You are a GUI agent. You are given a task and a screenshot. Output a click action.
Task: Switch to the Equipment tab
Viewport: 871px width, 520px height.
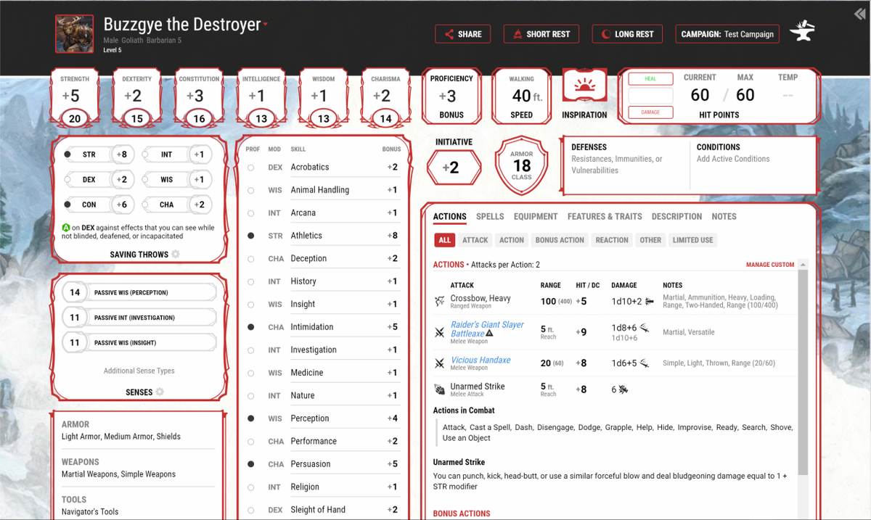[536, 216]
